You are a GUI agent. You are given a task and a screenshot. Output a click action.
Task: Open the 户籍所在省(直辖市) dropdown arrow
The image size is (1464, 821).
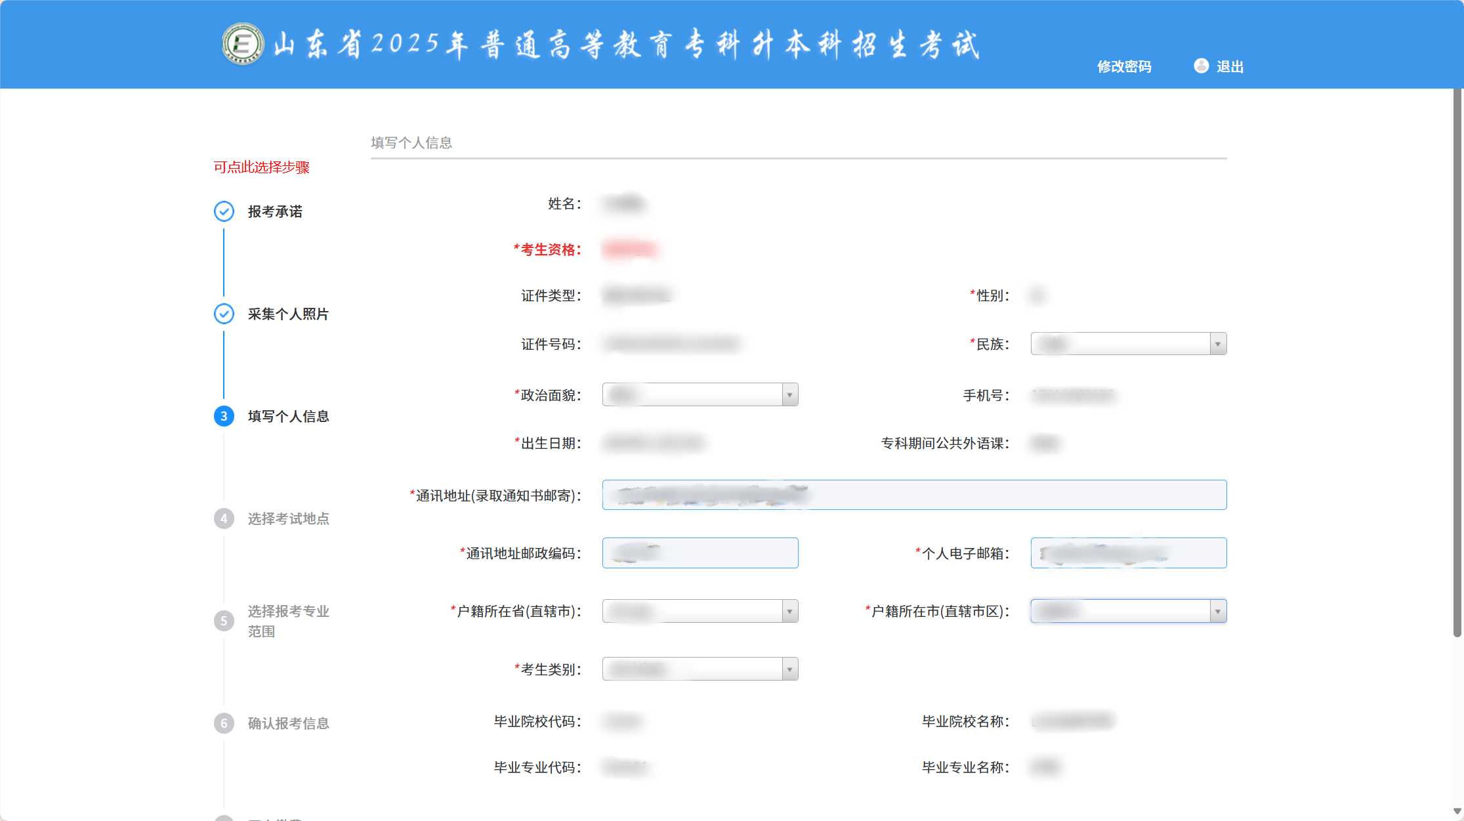click(x=789, y=612)
